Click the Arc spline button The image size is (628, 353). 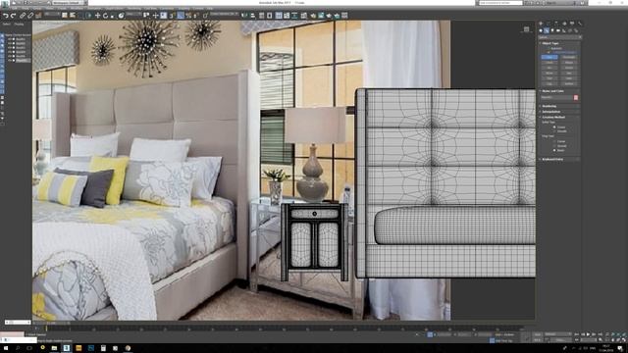tap(549, 68)
